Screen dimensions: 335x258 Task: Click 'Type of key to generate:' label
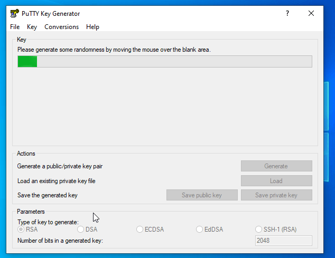click(x=48, y=222)
